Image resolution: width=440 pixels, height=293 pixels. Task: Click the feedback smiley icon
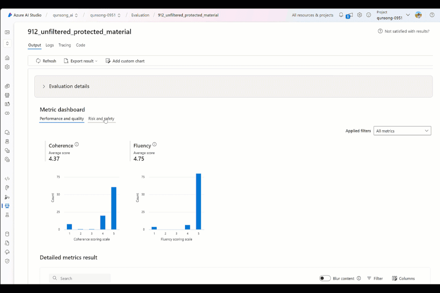(x=369, y=15)
